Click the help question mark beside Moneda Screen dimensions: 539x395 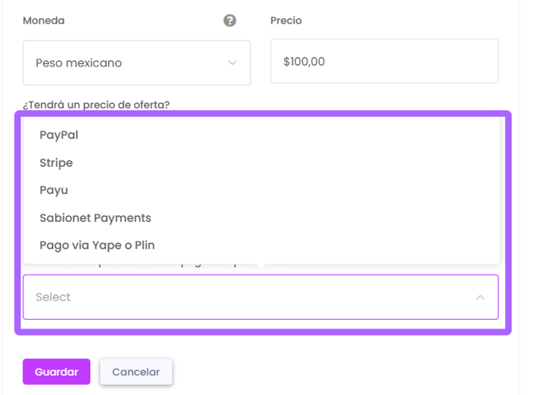point(230,20)
